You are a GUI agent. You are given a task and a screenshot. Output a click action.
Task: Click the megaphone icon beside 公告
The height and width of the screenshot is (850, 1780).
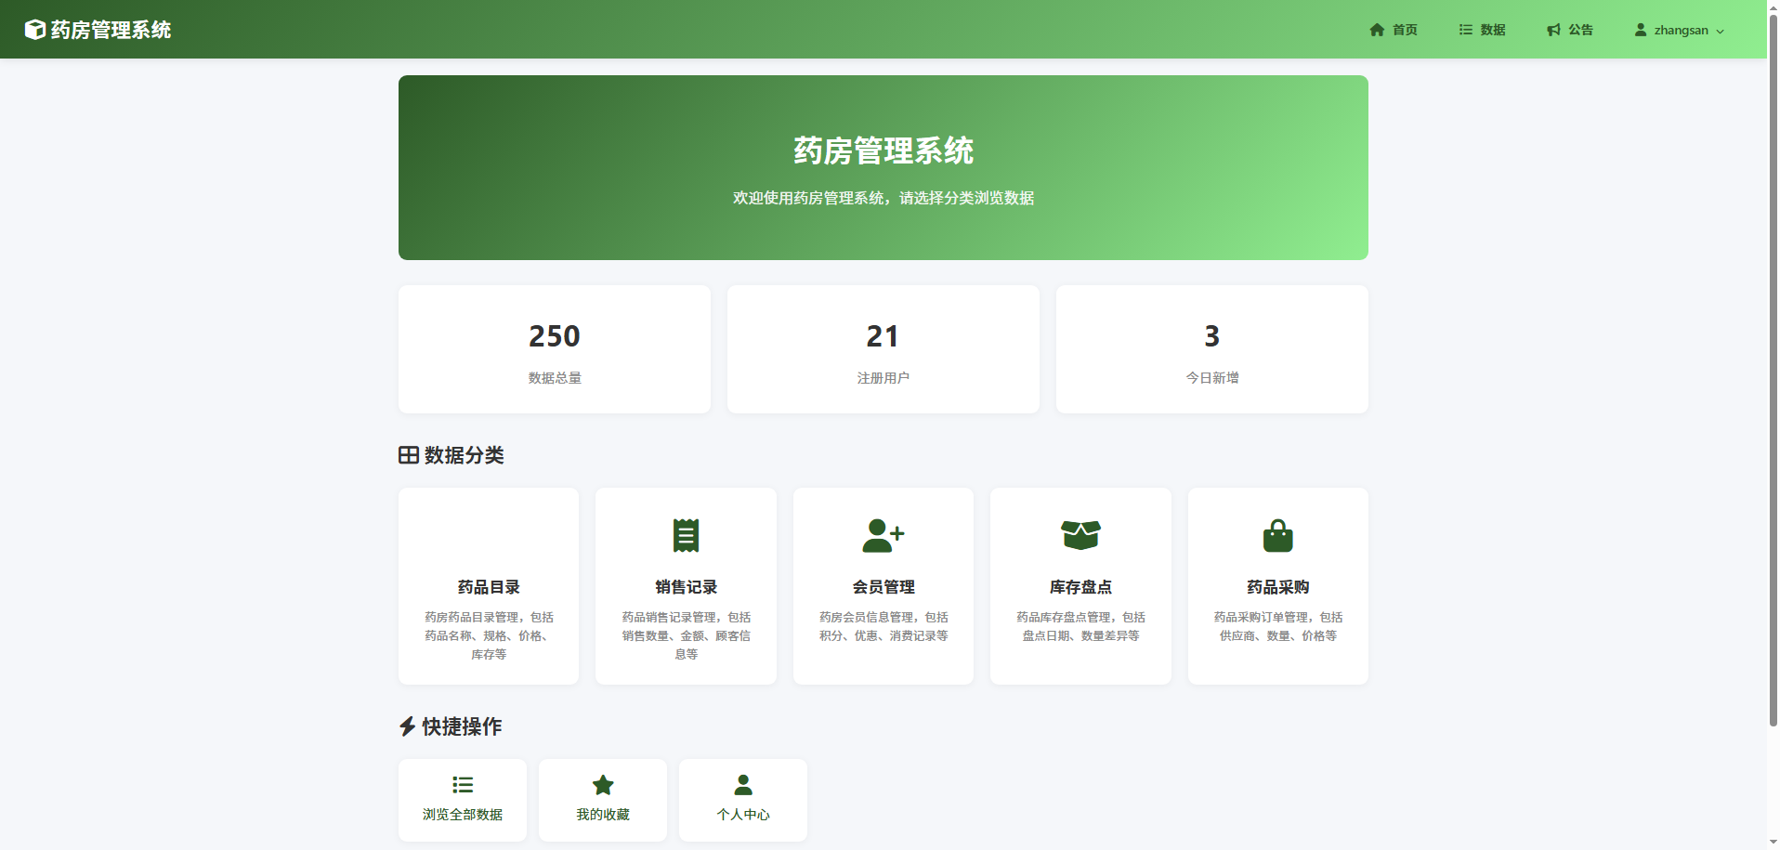click(1553, 30)
